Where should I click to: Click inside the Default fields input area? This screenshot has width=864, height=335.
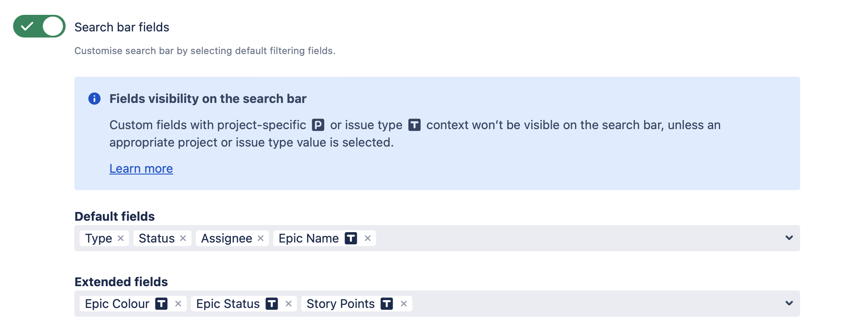568,238
